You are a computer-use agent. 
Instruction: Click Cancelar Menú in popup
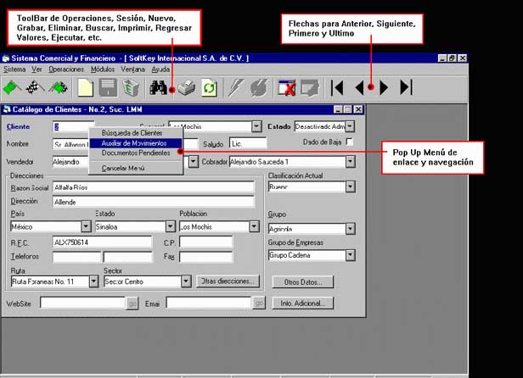coord(136,168)
